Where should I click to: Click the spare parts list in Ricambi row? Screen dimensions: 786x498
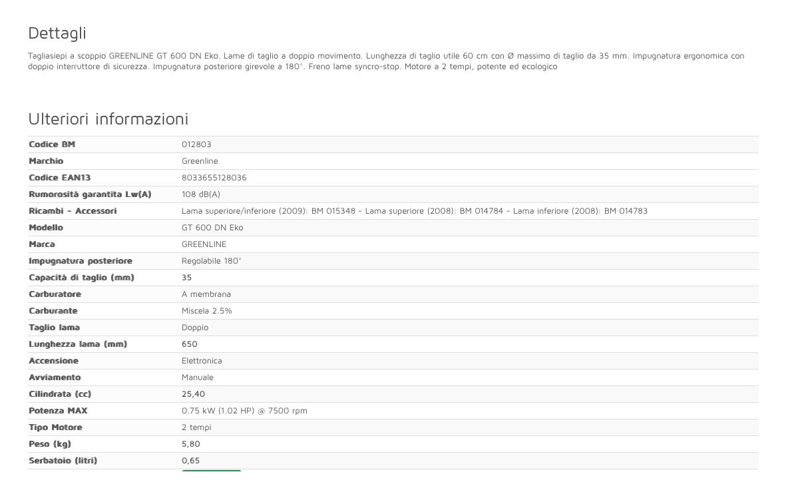pos(414,211)
